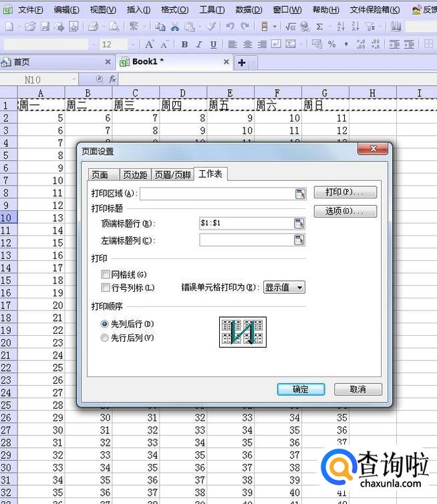Screen dimensions: 437x504
Task: Open the 文件 menu
Action: (31, 10)
